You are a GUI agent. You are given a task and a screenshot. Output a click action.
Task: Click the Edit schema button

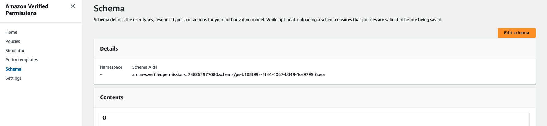point(516,33)
